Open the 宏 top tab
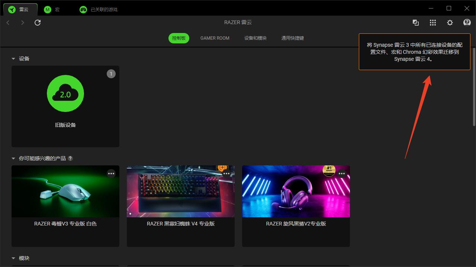476x267 pixels. click(52, 9)
